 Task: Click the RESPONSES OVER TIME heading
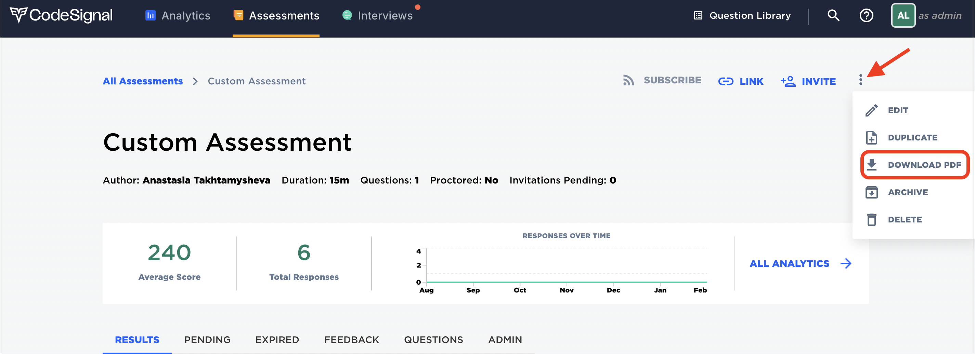pyautogui.click(x=566, y=236)
